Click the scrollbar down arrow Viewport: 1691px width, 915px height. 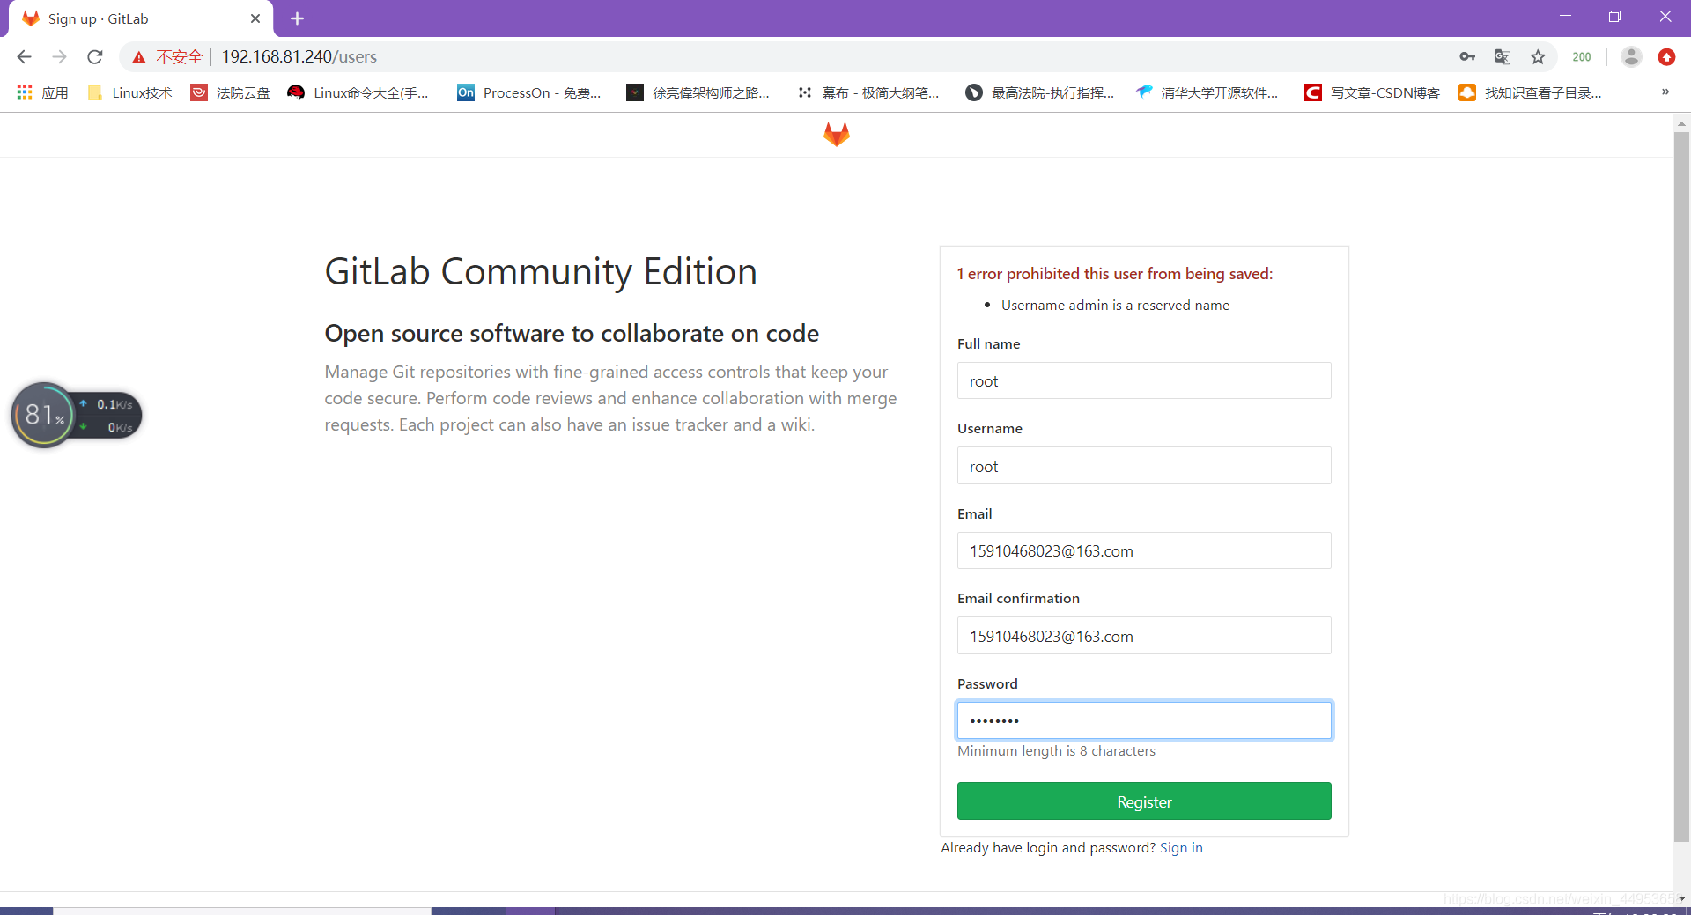pos(1681,899)
